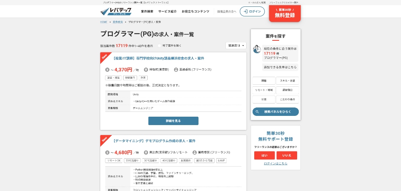Viewport: 401px width, 191px height.
Task: Click 追加できる条件はこちら bubble
Action: 280,67
